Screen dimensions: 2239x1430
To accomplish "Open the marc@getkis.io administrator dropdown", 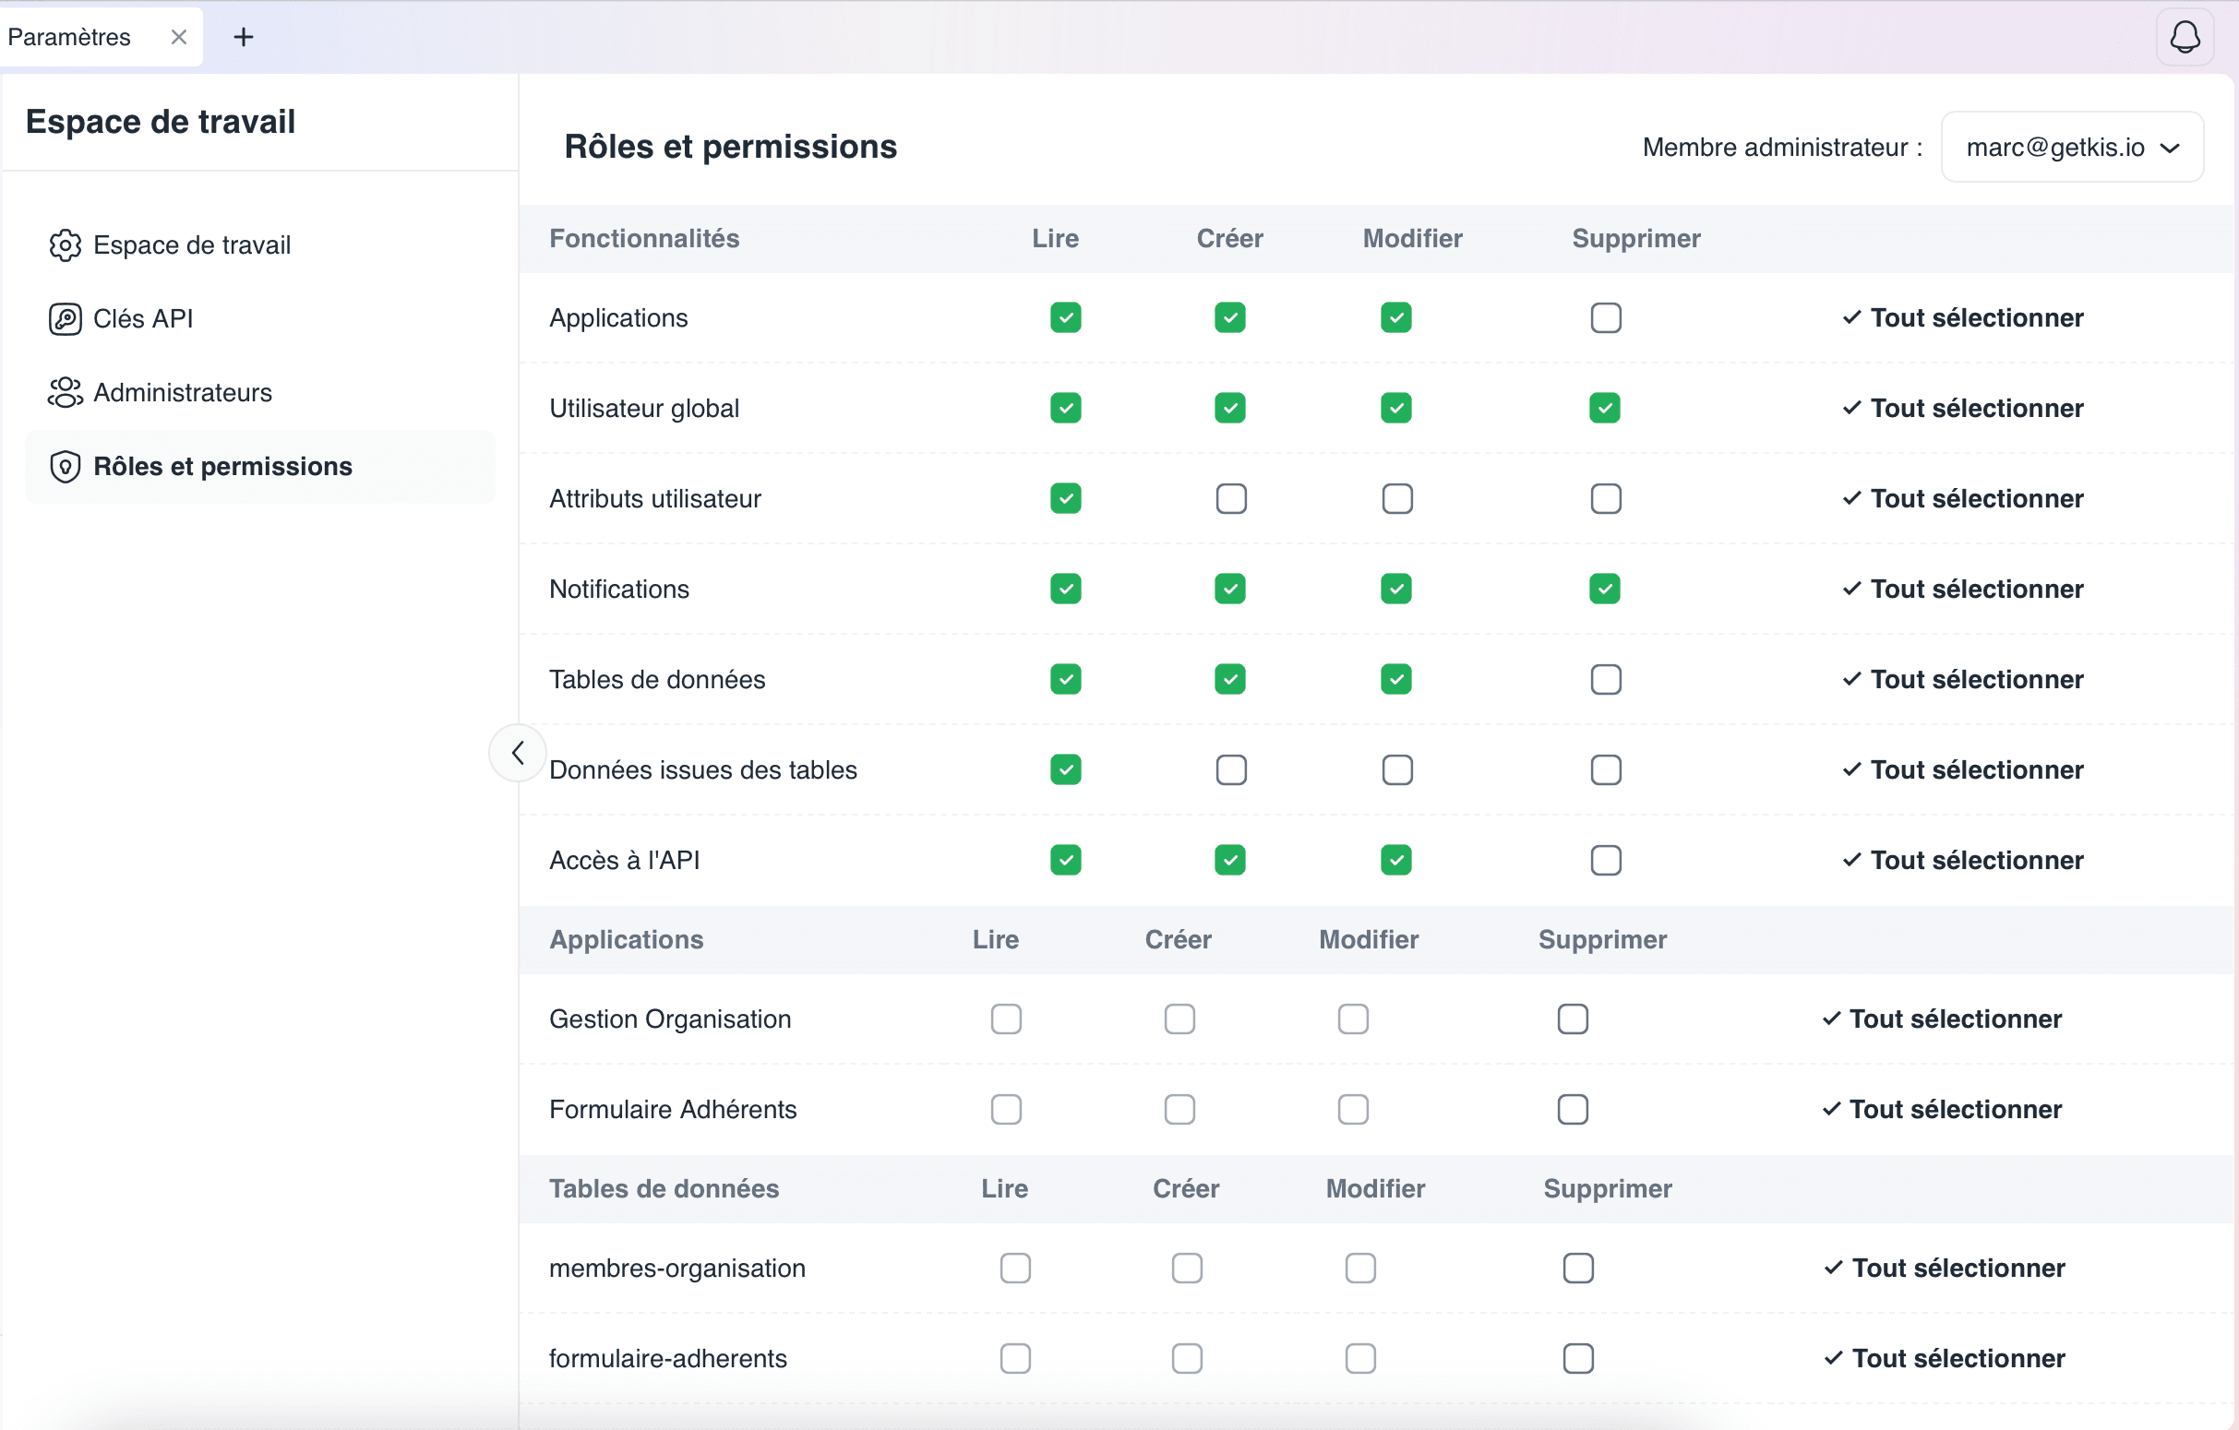I will [2072, 147].
